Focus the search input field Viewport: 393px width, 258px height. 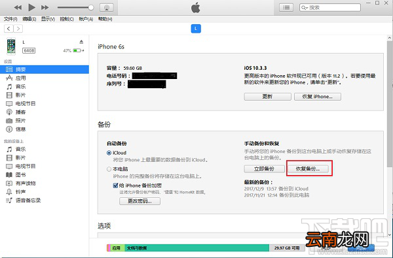click(x=330, y=7)
